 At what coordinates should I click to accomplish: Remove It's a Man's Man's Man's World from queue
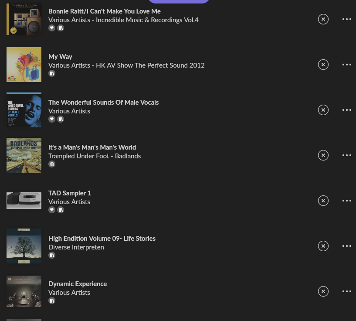(x=323, y=155)
